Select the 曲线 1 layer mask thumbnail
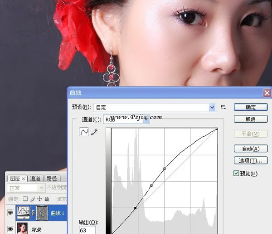The image size is (272, 234). click(x=42, y=213)
